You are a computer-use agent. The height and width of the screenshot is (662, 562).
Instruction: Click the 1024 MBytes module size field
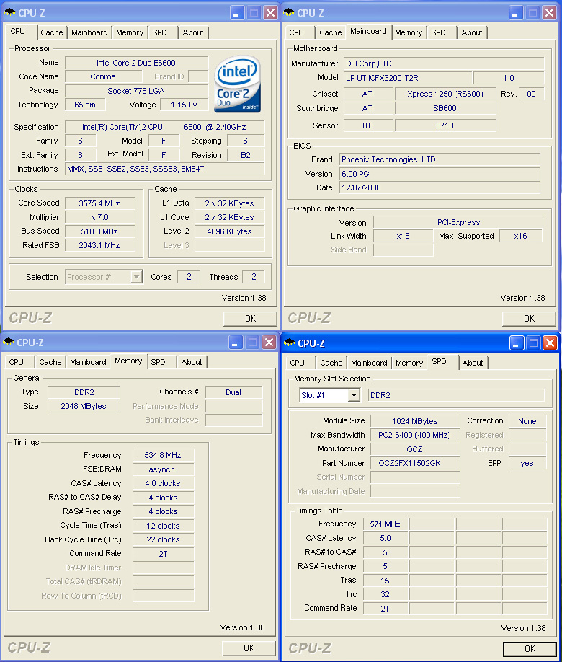[415, 421]
